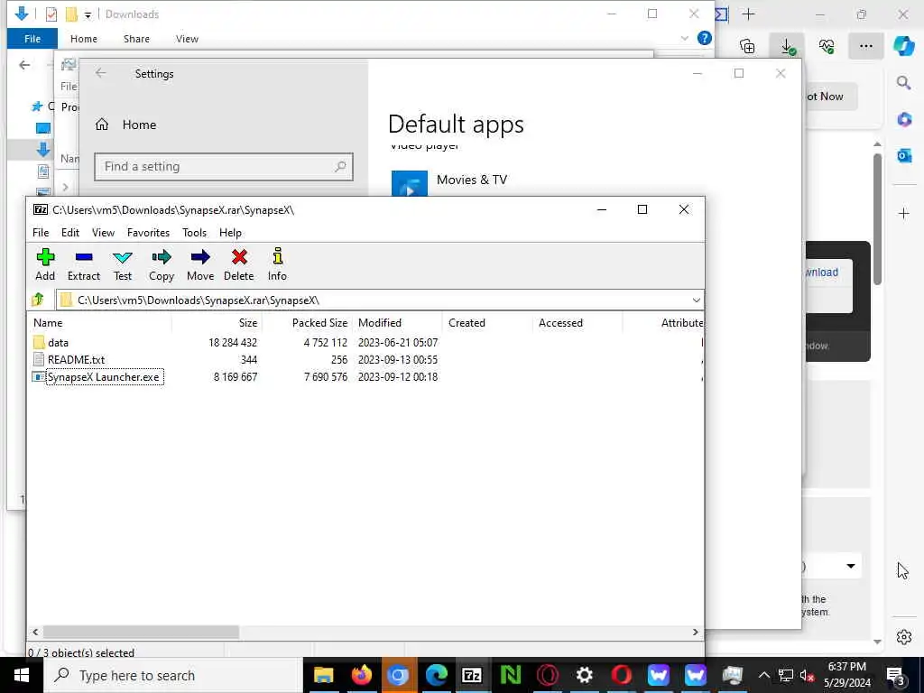The image size is (924, 693).
Task: Open the 7-Zip Help menu
Action: 230,233
